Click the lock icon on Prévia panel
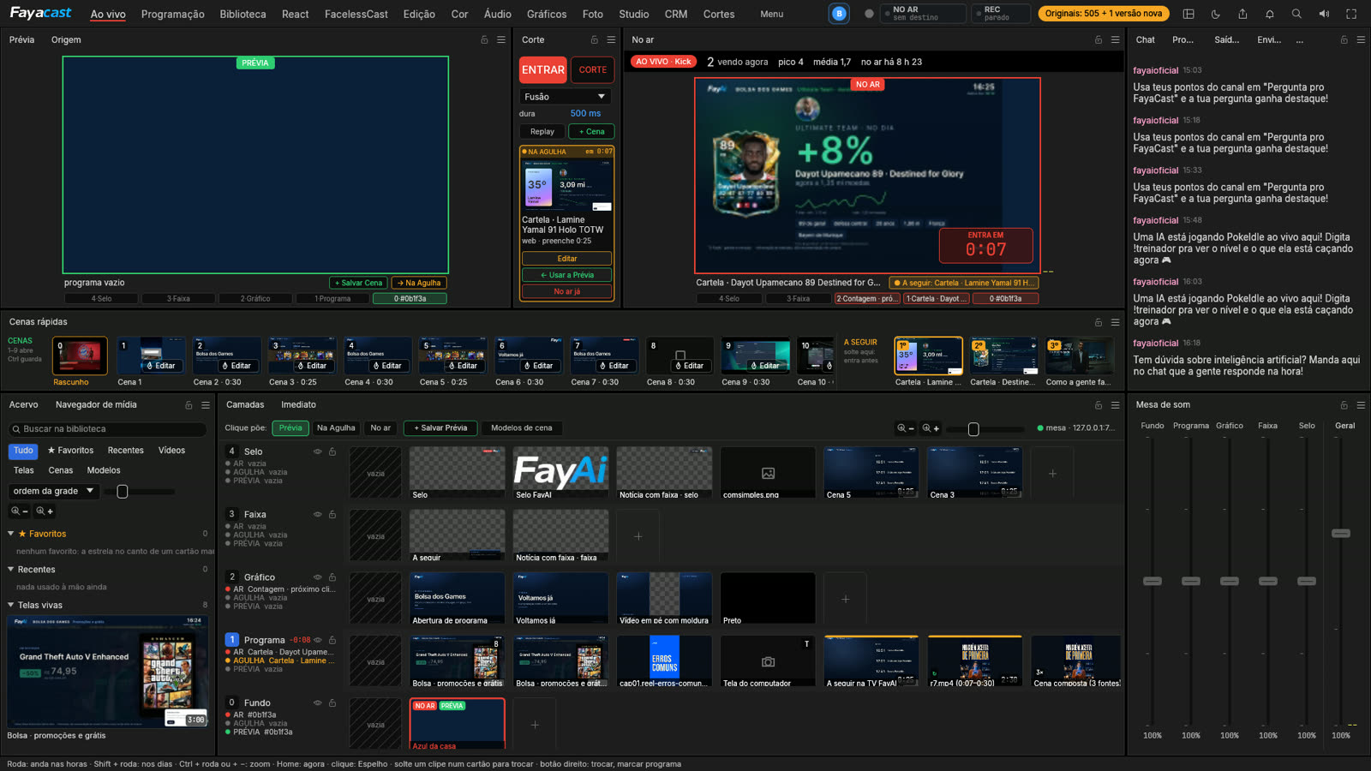The image size is (1371, 771). [484, 39]
